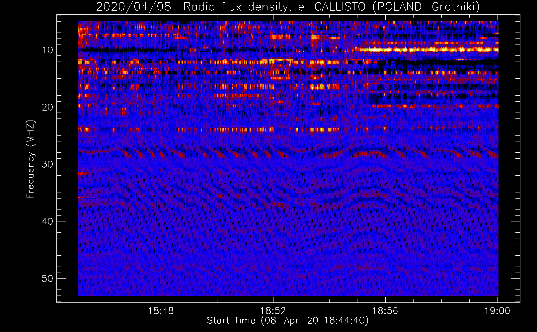Viewport: 537px width, 332px height.
Task: Click the '50' frequency tick label
Action: point(48,279)
